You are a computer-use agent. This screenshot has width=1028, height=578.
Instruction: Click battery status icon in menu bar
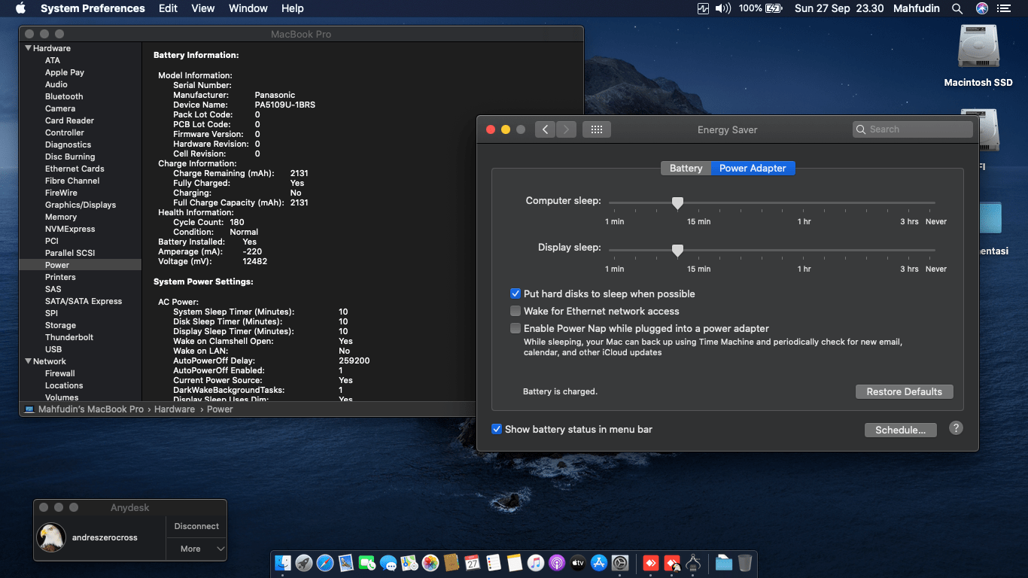click(774, 8)
